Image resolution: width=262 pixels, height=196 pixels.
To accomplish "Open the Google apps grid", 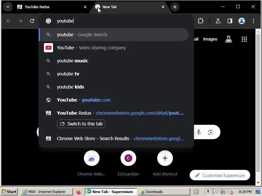I will 244,39.
